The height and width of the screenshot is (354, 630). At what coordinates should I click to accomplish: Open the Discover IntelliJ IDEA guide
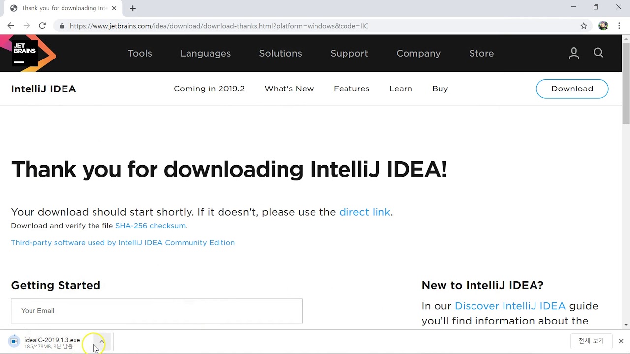[510, 306]
